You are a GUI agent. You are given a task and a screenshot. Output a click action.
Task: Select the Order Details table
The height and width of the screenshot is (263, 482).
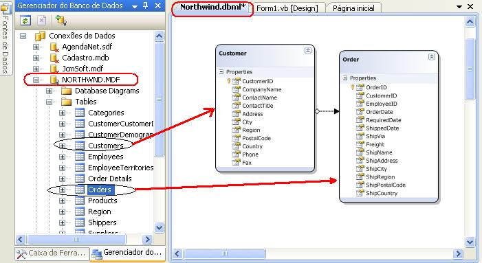coord(110,179)
